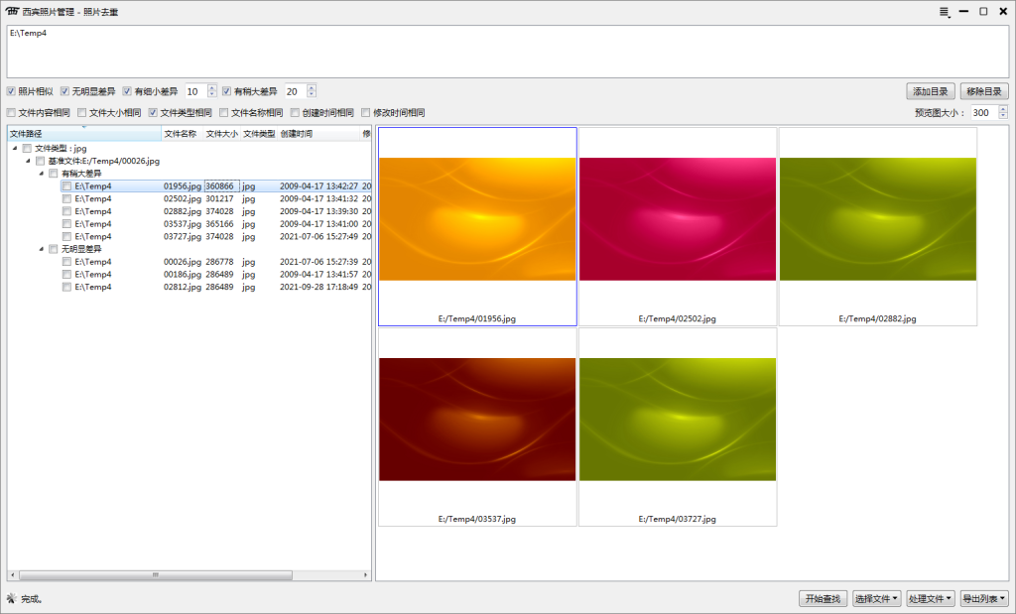1016x614 pixels.
Task: Collapse the 基准文件 E:/Temp4/00026.jpg node
Action: [x=29, y=161]
